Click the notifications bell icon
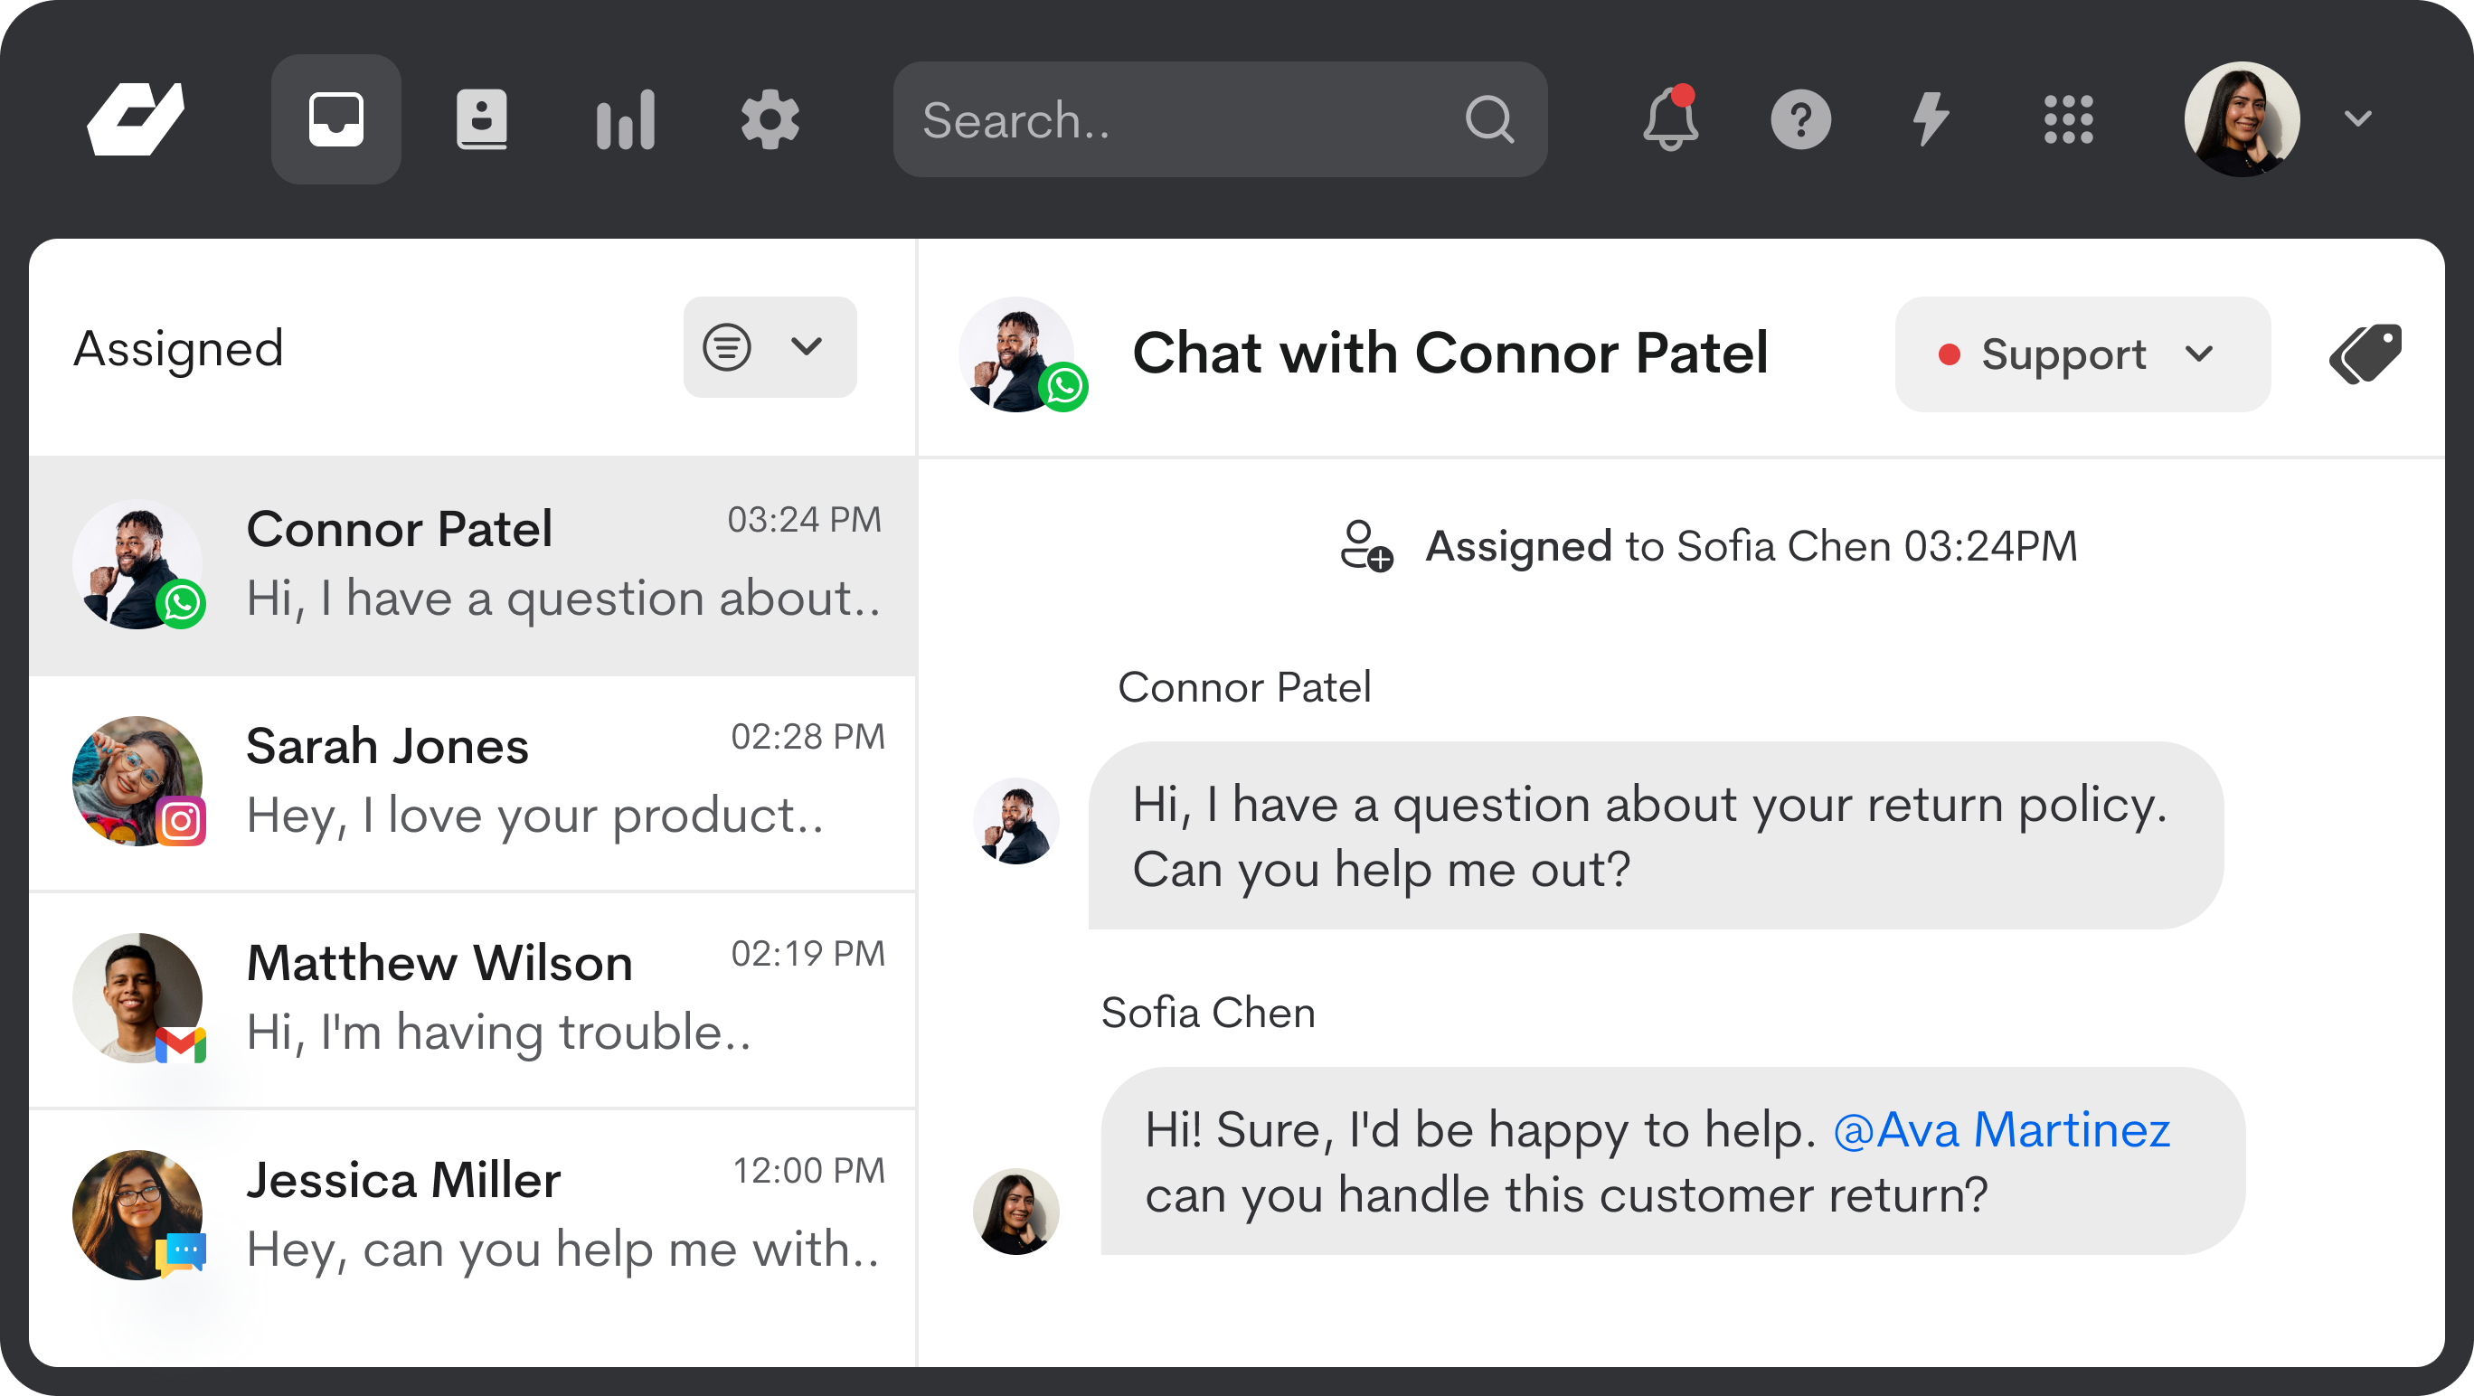2474x1396 pixels. pos(1670,119)
